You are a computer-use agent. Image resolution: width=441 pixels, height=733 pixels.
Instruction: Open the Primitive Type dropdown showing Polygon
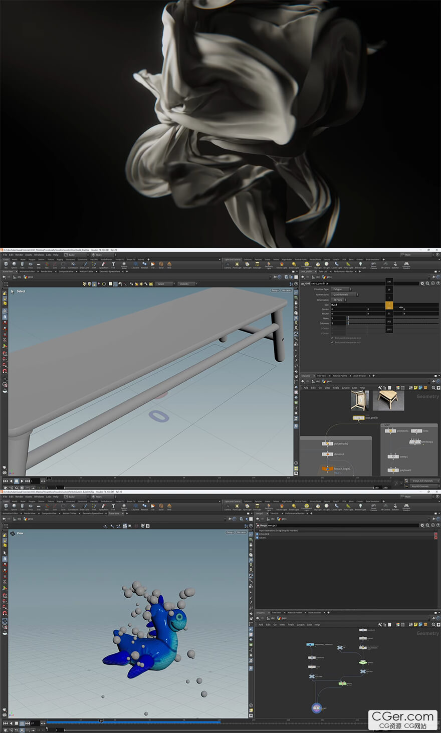(x=341, y=289)
